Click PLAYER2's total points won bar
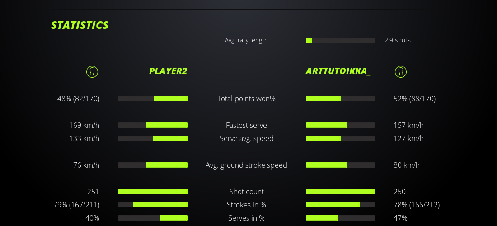Screen dimensions: 497x226 pyautogui.click(x=153, y=99)
